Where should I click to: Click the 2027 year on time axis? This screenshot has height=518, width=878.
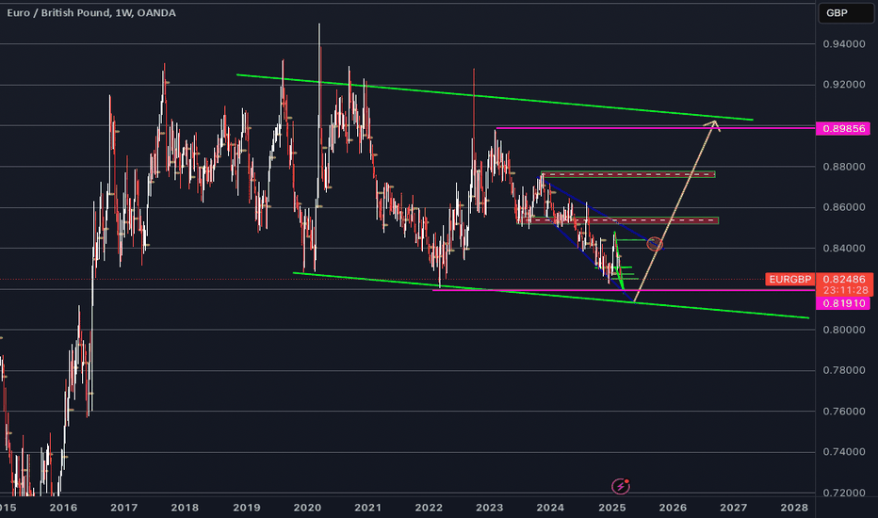tap(734, 508)
